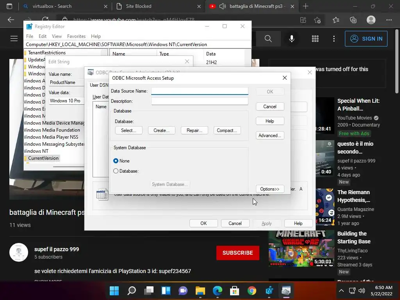The image size is (400, 300).
Task: Click the Create... database button
Action: (x=161, y=130)
